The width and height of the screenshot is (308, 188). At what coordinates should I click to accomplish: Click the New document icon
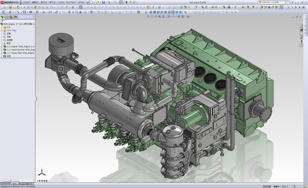click(92, 2)
